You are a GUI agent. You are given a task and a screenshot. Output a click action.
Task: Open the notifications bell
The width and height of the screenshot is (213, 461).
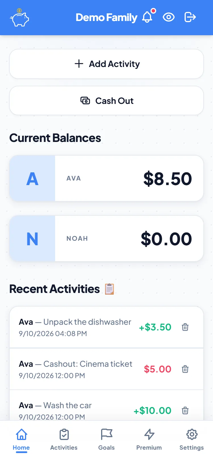(147, 17)
